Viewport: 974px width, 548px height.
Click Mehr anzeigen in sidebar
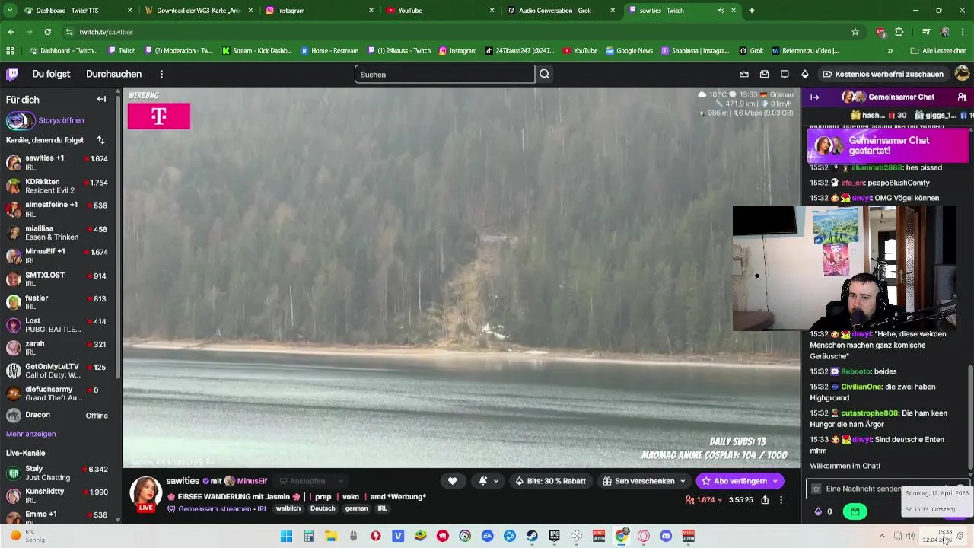30,434
